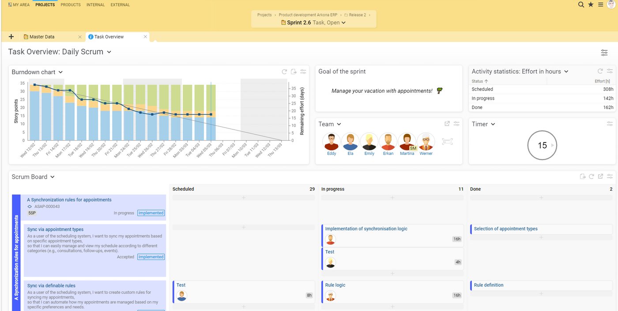618x311 pixels.
Task: Expand the Burndown chart dropdown
Action: click(x=60, y=72)
